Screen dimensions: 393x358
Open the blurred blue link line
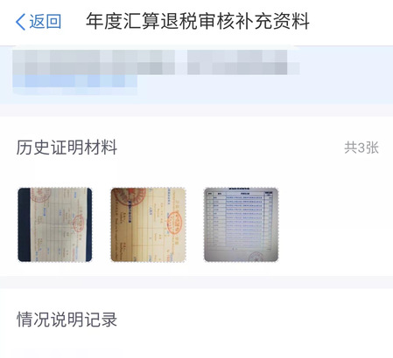(x=74, y=81)
